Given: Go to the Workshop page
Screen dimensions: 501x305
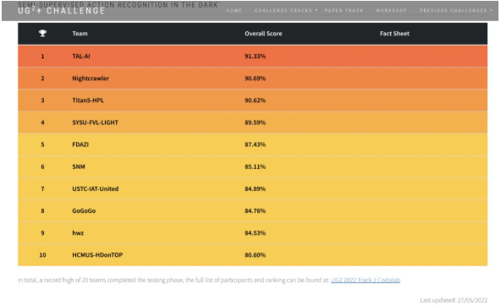Looking at the screenshot, I should [391, 10].
